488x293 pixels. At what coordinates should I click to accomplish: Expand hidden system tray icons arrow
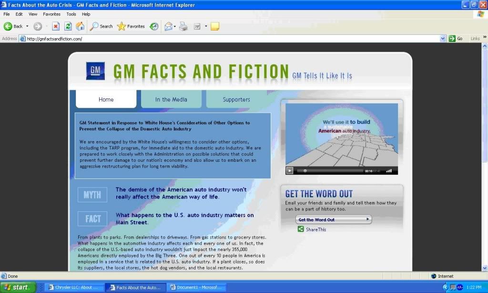(x=445, y=287)
